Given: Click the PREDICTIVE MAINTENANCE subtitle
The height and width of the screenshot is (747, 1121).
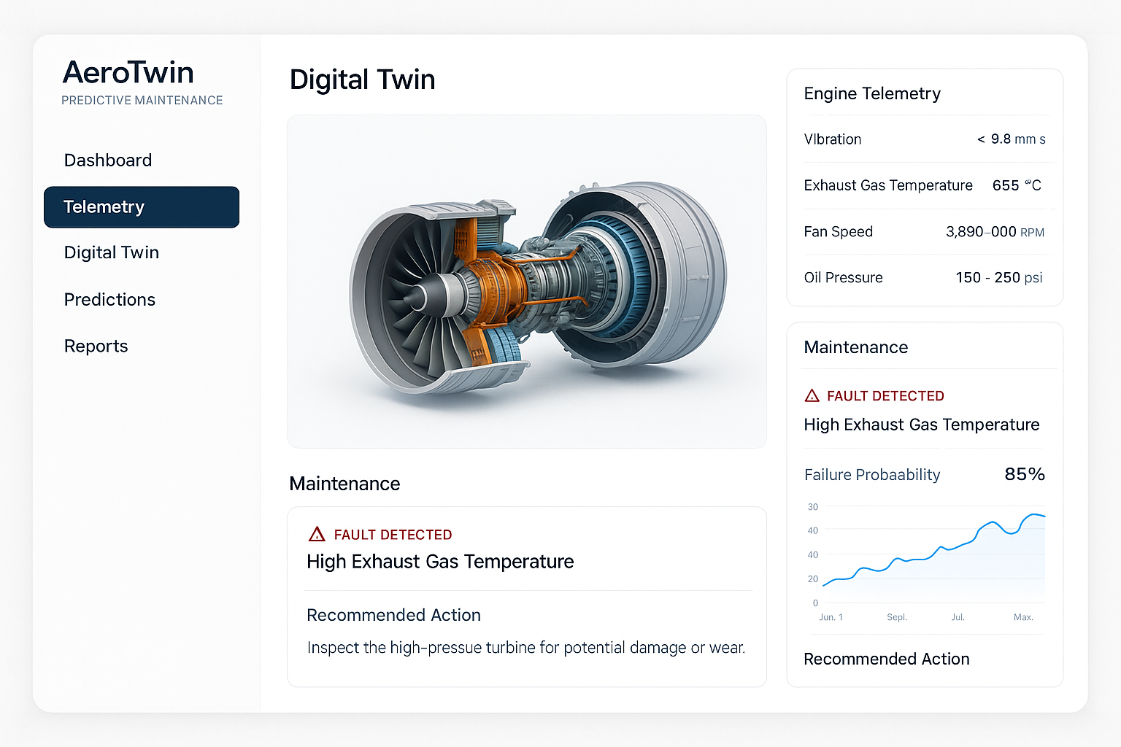Looking at the screenshot, I should click(x=142, y=101).
